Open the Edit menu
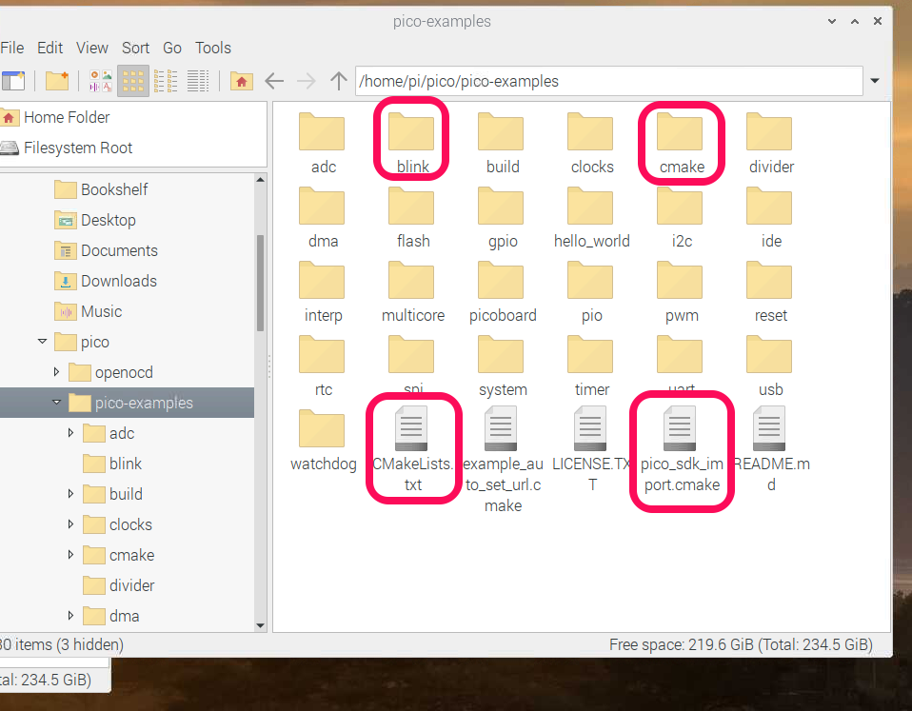Screen dimensions: 912x711 [x=50, y=48]
